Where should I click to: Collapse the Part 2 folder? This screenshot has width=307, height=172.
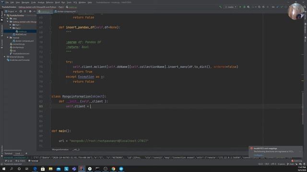(x=11, y=28)
